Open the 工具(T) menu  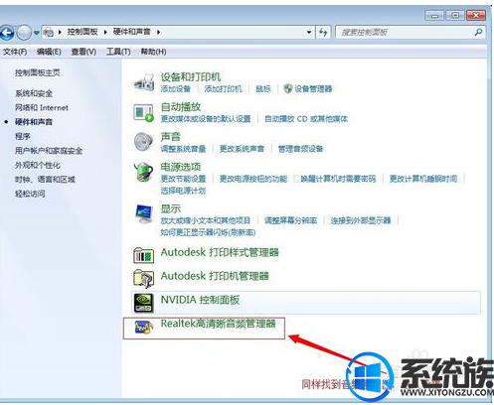[x=118, y=52]
